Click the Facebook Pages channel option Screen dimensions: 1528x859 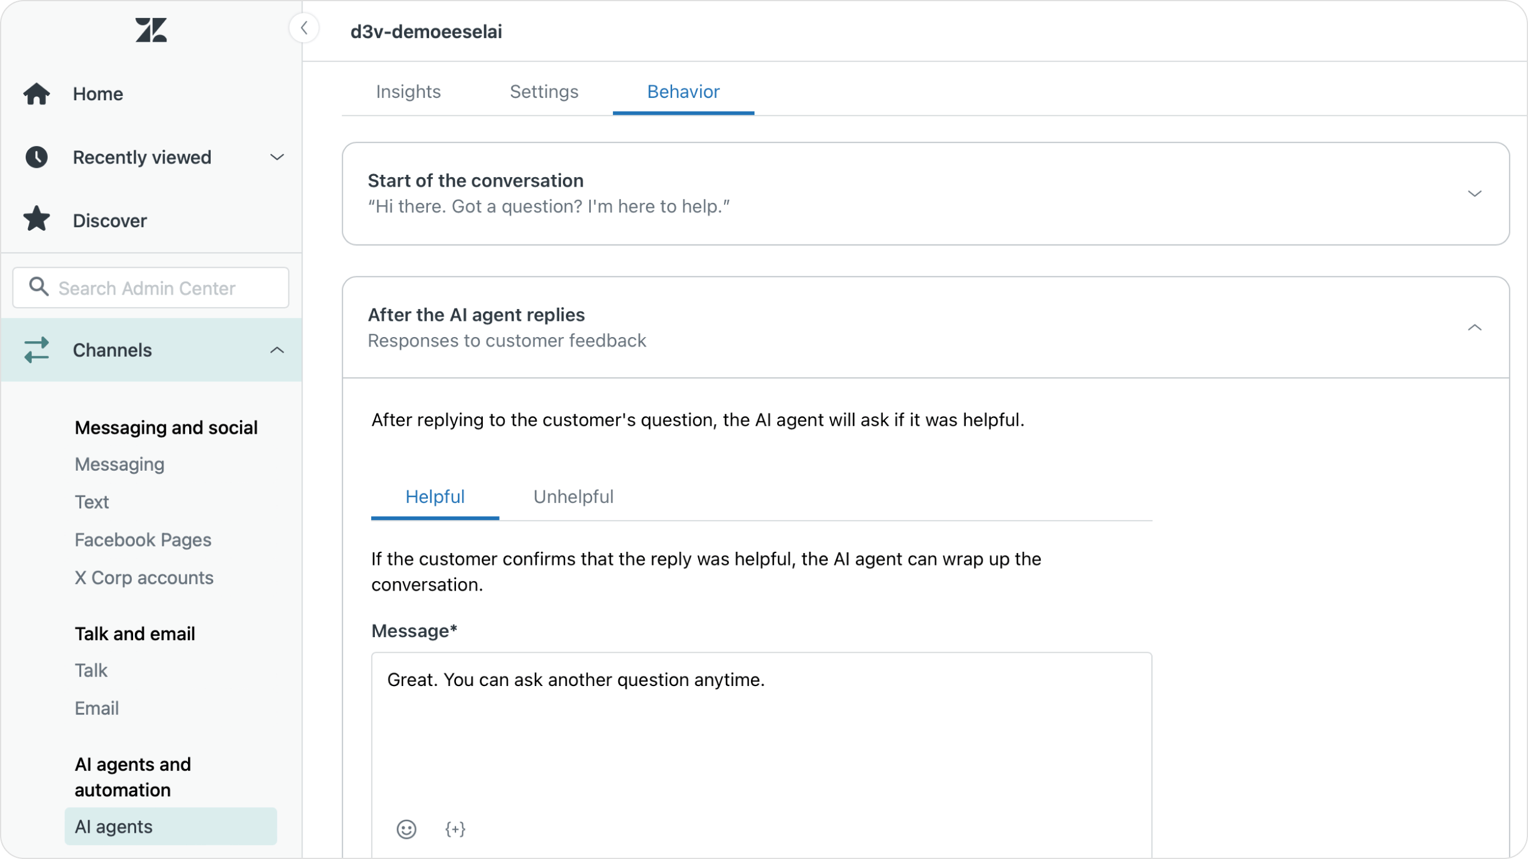[143, 539]
